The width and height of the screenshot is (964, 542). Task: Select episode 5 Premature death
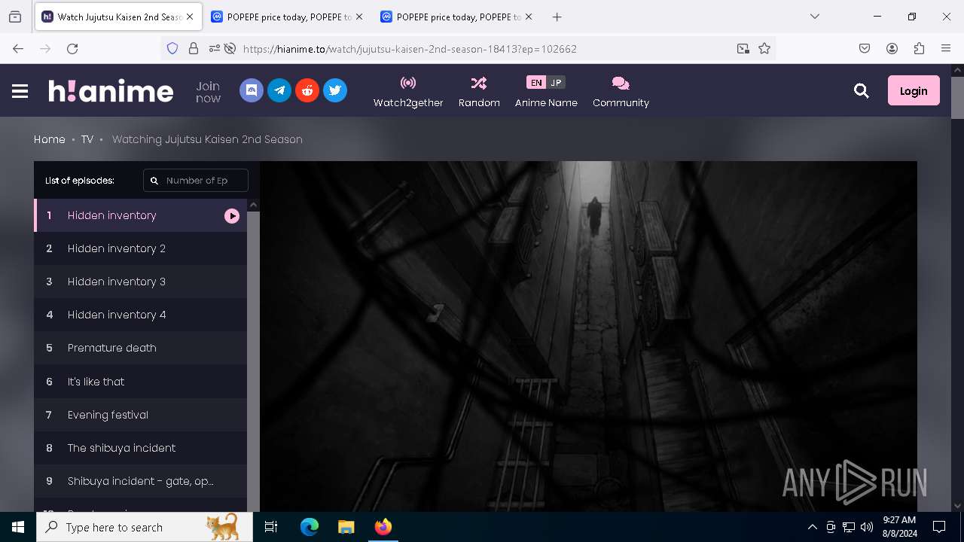pos(140,348)
